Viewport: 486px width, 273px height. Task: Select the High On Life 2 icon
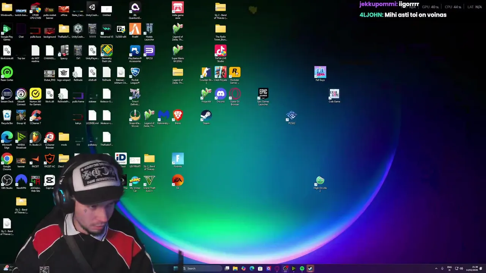(320, 184)
